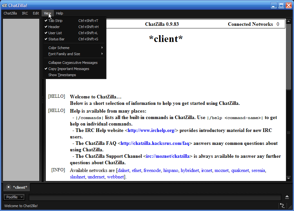Click the window resize grip corner

pyautogui.click(x=290, y=207)
